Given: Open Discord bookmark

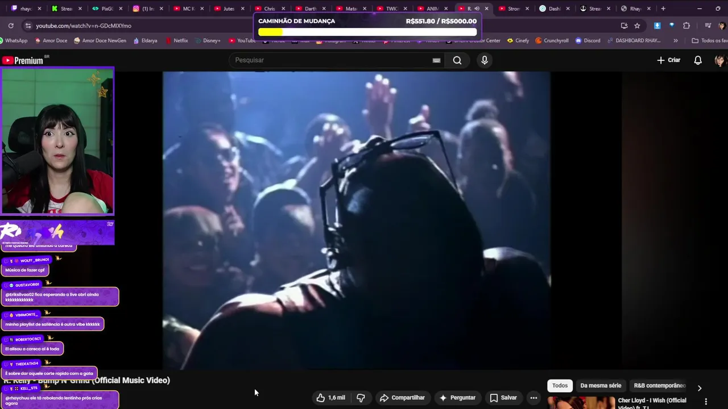Looking at the screenshot, I should pyautogui.click(x=588, y=40).
